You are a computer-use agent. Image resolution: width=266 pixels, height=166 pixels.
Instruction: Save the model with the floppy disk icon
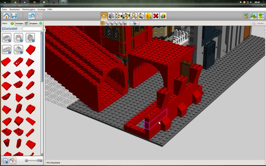tap(14, 16)
